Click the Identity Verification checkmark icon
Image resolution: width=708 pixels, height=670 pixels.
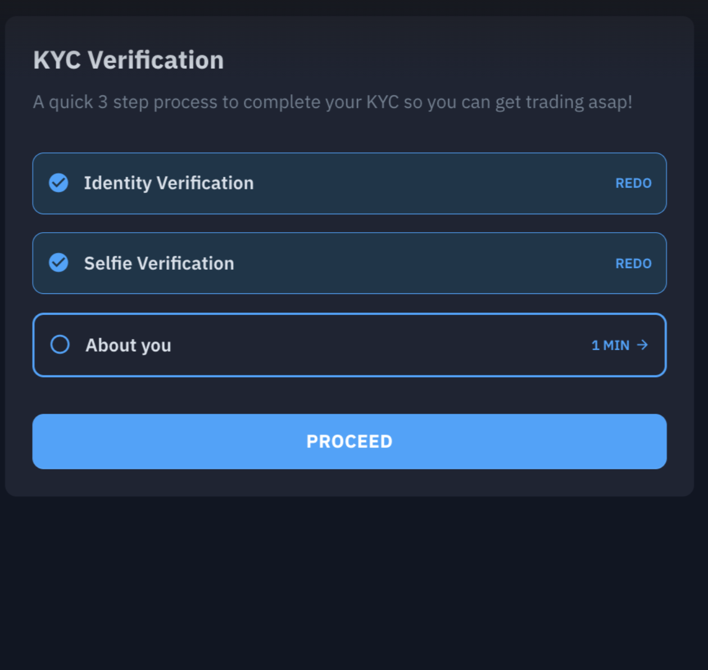point(58,183)
